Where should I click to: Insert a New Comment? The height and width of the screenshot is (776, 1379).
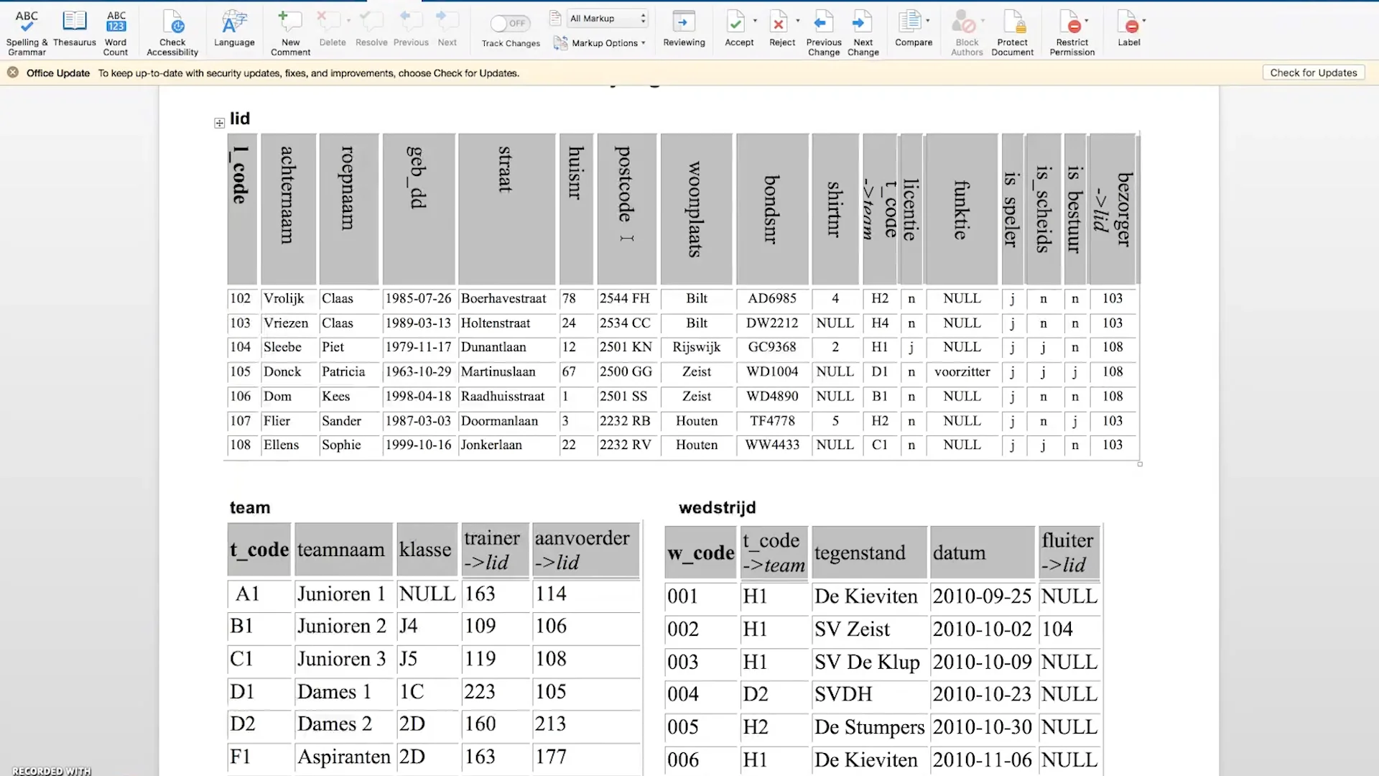289,30
